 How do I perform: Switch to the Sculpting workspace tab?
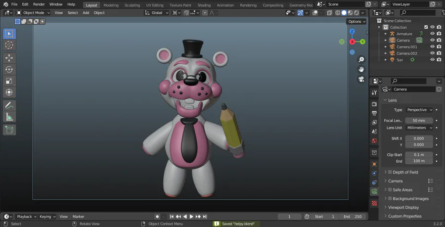tap(132, 5)
